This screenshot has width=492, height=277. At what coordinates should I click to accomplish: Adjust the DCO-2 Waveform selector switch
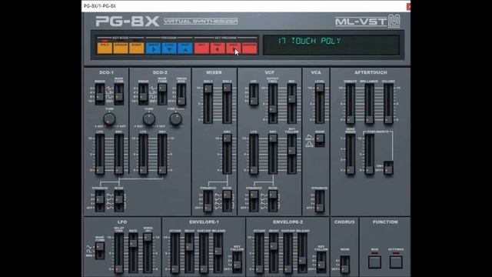tap(162, 94)
